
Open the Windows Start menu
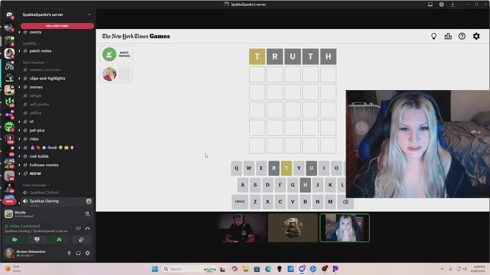[155, 269]
